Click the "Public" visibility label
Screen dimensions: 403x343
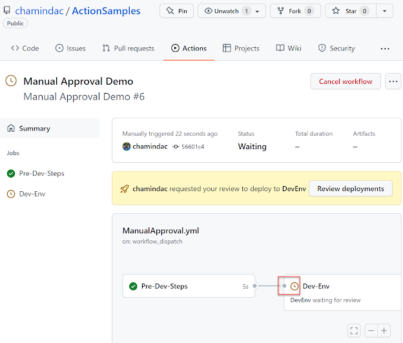[15, 23]
